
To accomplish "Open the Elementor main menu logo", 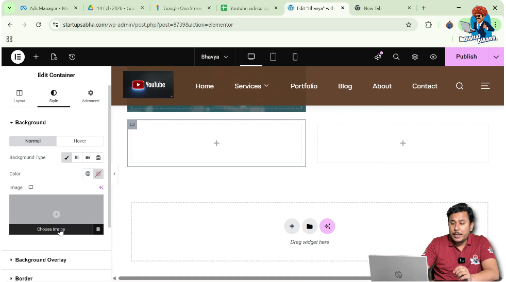I will [18, 57].
